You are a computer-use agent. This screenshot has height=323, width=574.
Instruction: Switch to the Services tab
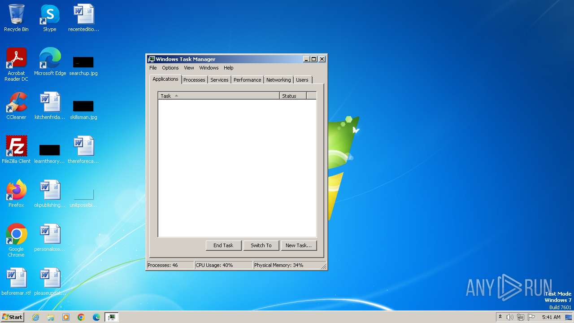pos(219,80)
